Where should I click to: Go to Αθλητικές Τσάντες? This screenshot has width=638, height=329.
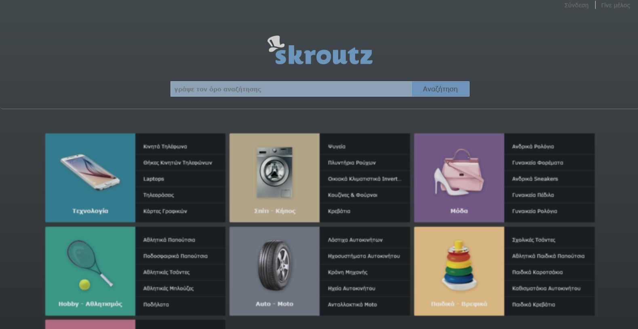166,272
